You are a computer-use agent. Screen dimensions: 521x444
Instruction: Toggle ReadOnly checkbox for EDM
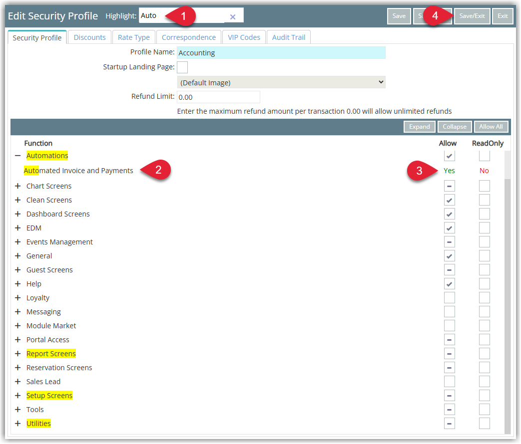point(484,228)
